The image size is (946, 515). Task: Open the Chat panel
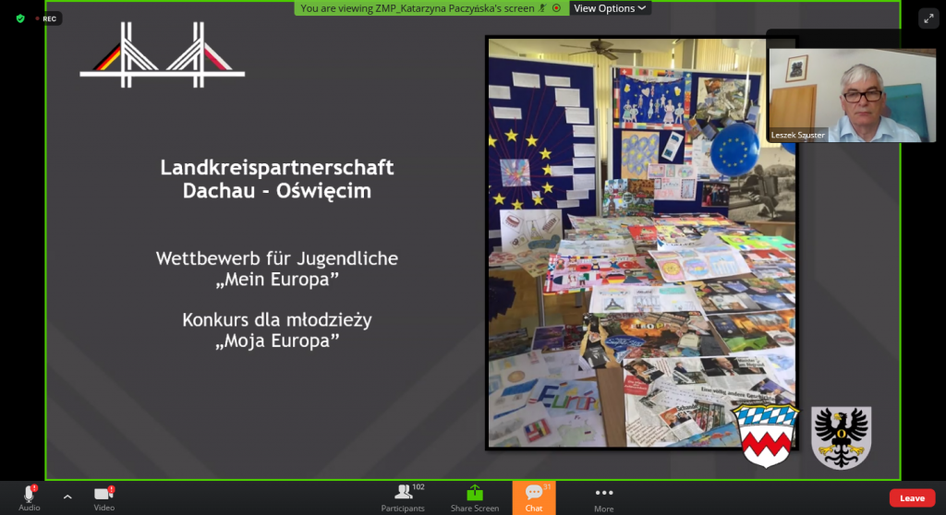pos(534,498)
